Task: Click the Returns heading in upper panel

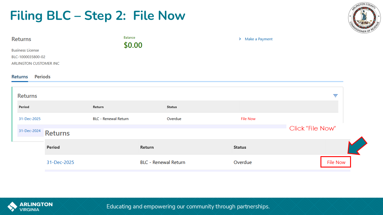Action: [x=27, y=96]
